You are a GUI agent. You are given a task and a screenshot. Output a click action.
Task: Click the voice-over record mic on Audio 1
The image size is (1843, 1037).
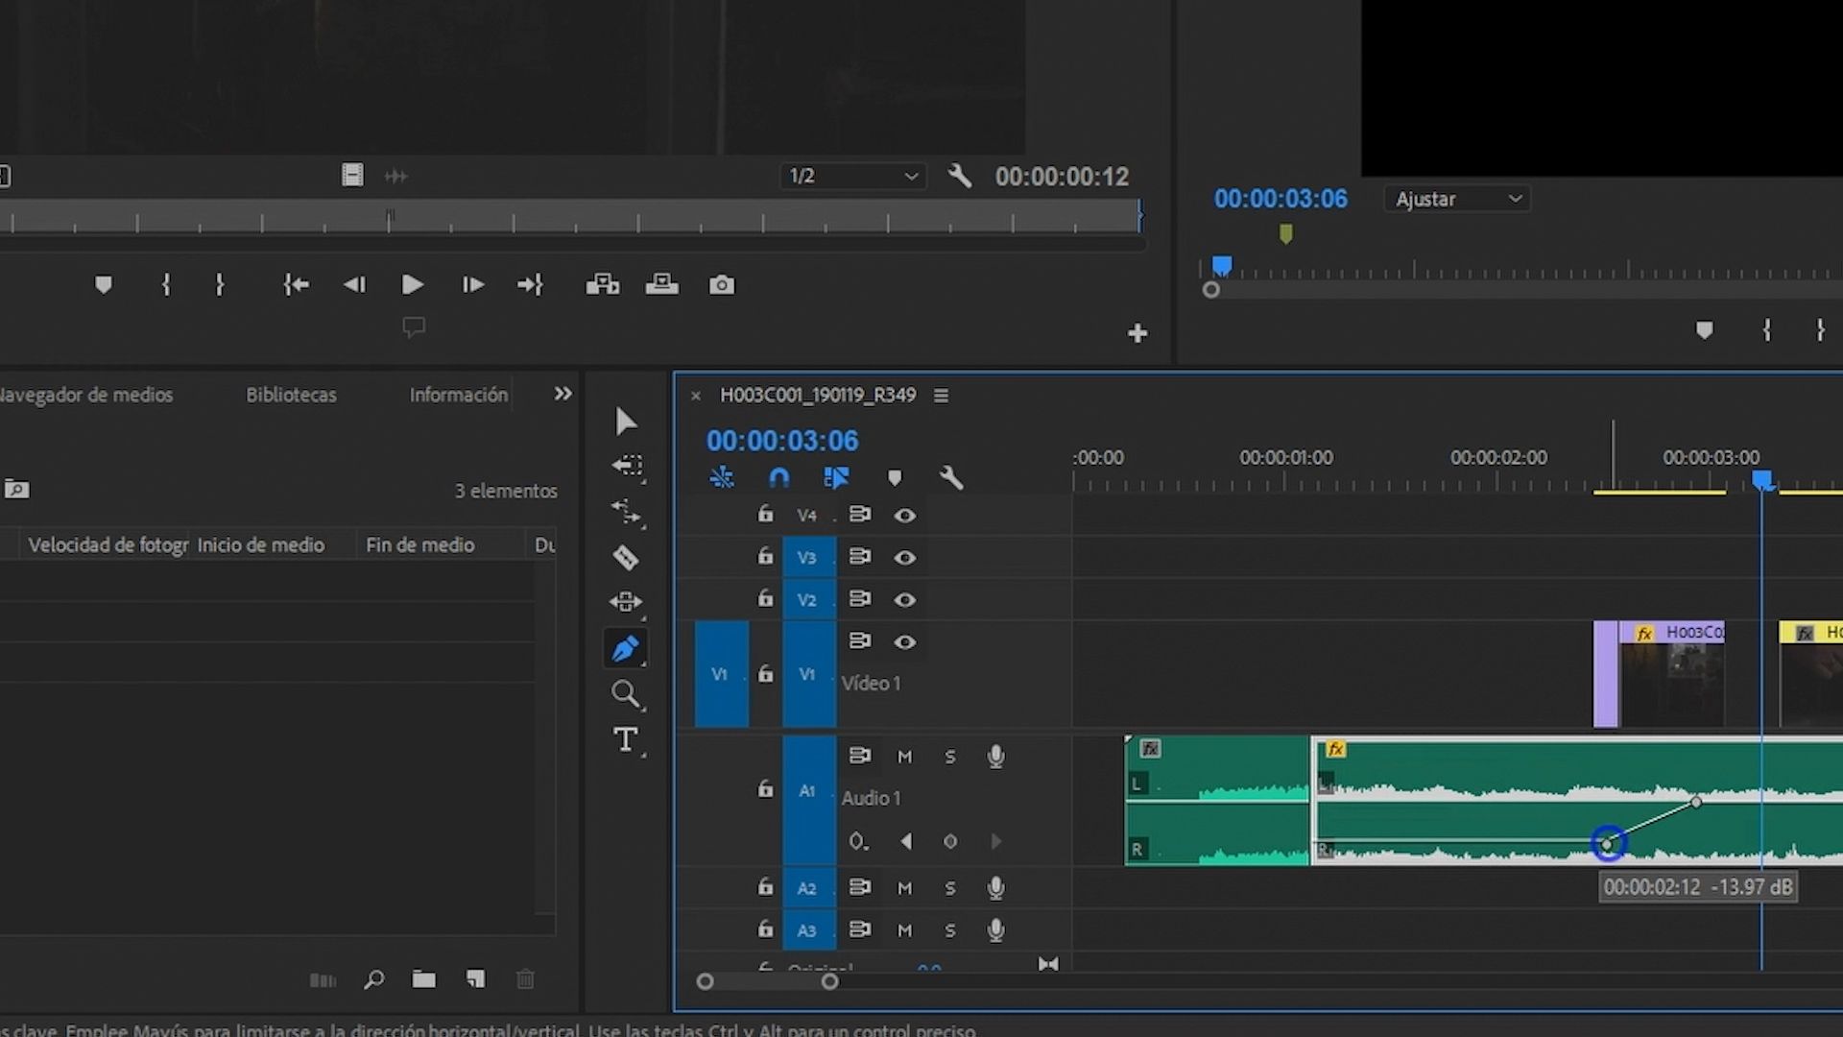[995, 756]
